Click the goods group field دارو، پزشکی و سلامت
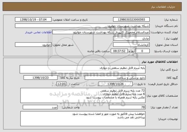Viewport: 187px width, 132px height. click(115, 78)
